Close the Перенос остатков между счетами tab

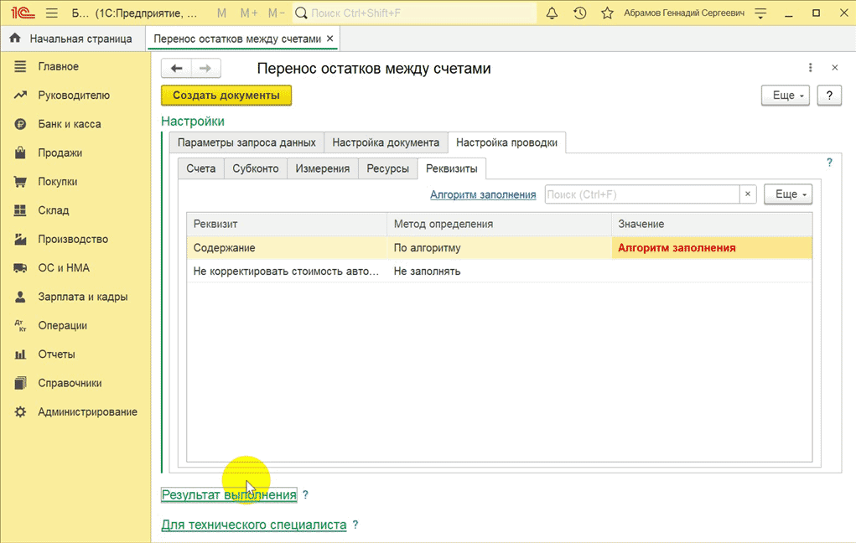329,39
